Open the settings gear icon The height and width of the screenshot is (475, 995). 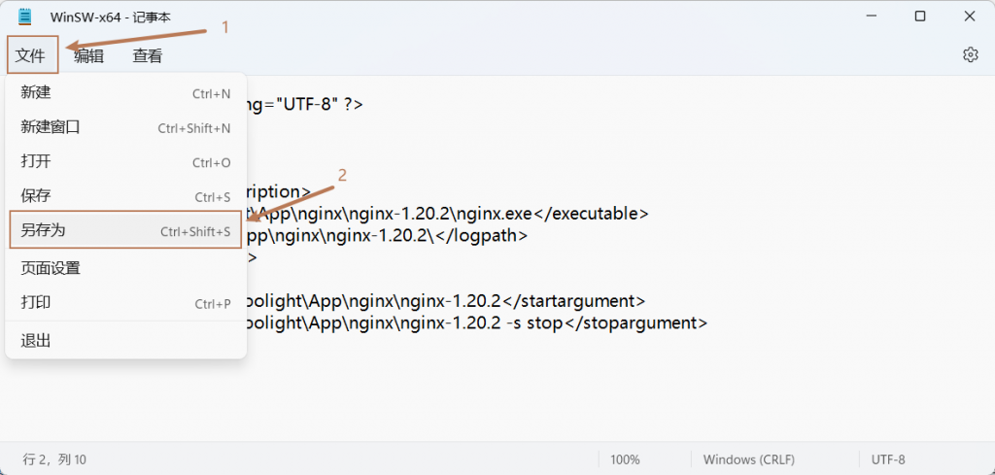click(970, 55)
